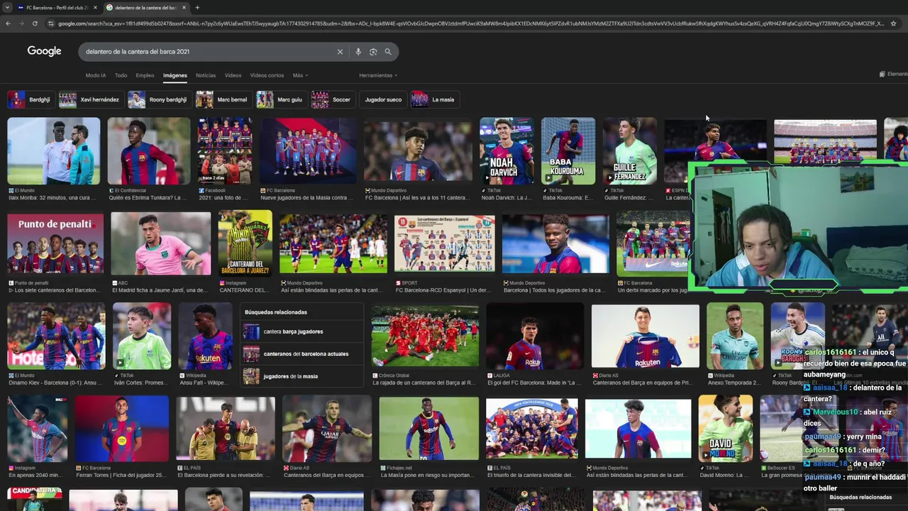Open the Noah Darvich TikTok thumbnail
The image size is (908, 511).
tap(506, 151)
